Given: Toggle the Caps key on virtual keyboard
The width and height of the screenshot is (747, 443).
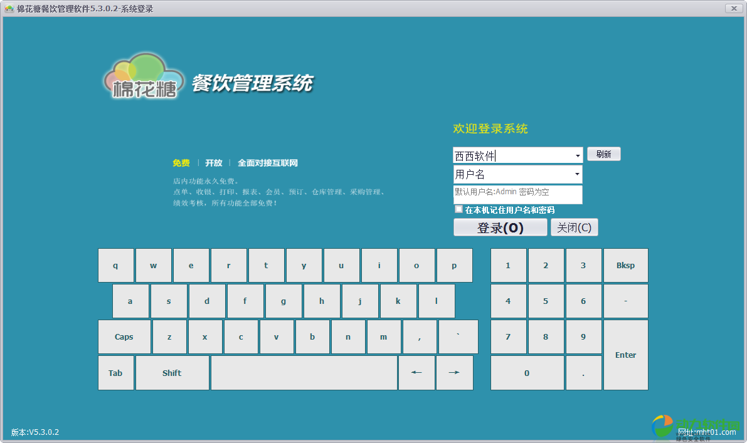Looking at the screenshot, I should coord(124,337).
